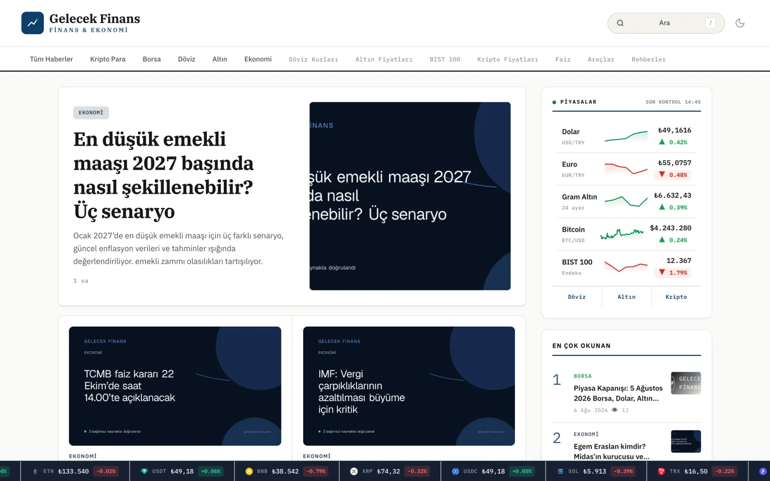Image resolution: width=770 pixels, height=481 pixels.
Task: Open the Kripto Fiyatları link
Action: coord(508,60)
